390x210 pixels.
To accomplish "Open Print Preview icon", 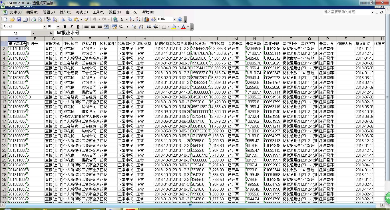I will (x=40, y=19).
